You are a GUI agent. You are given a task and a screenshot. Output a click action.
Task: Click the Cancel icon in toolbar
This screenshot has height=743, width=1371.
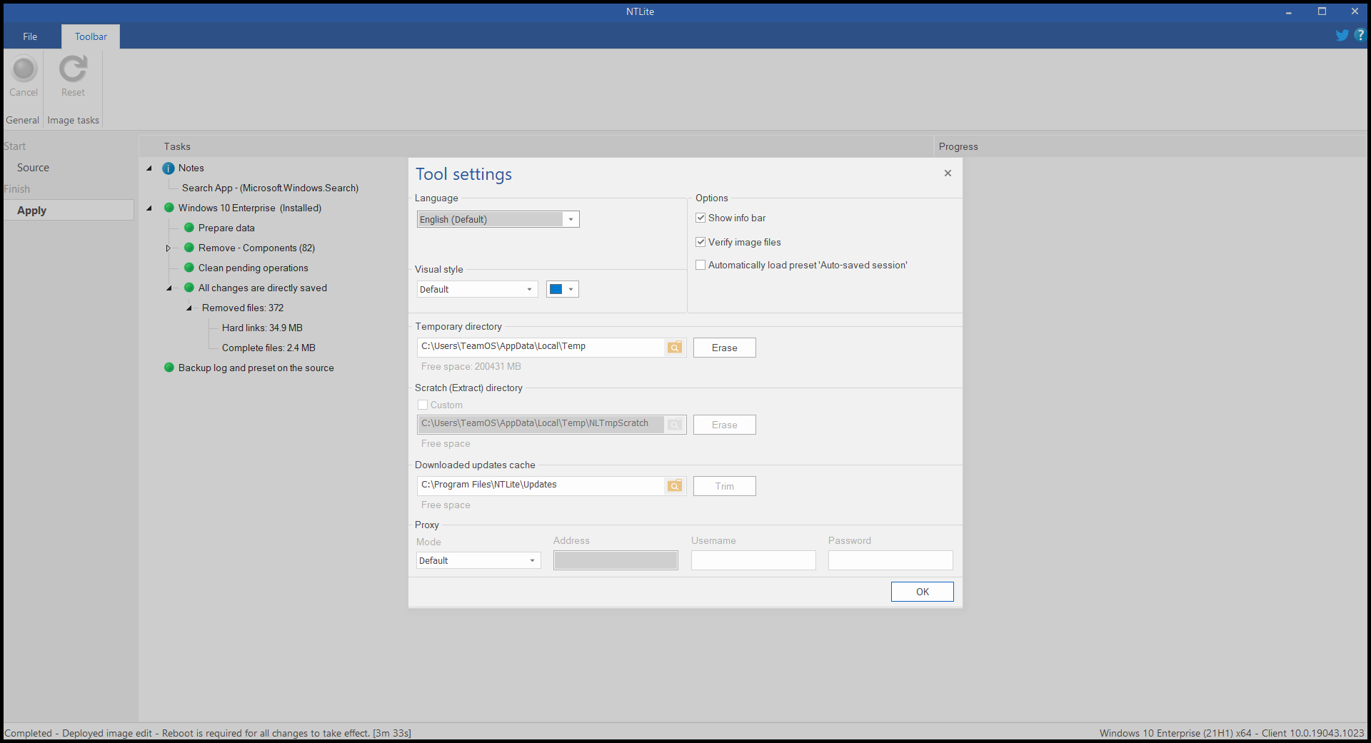[24, 69]
